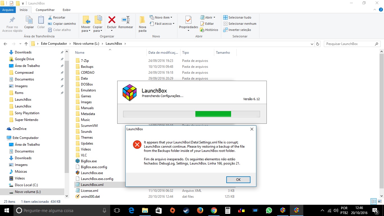Click Novo volume (L:) breadcrumb
This screenshot has height=216, width=384.
pos(87,44)
